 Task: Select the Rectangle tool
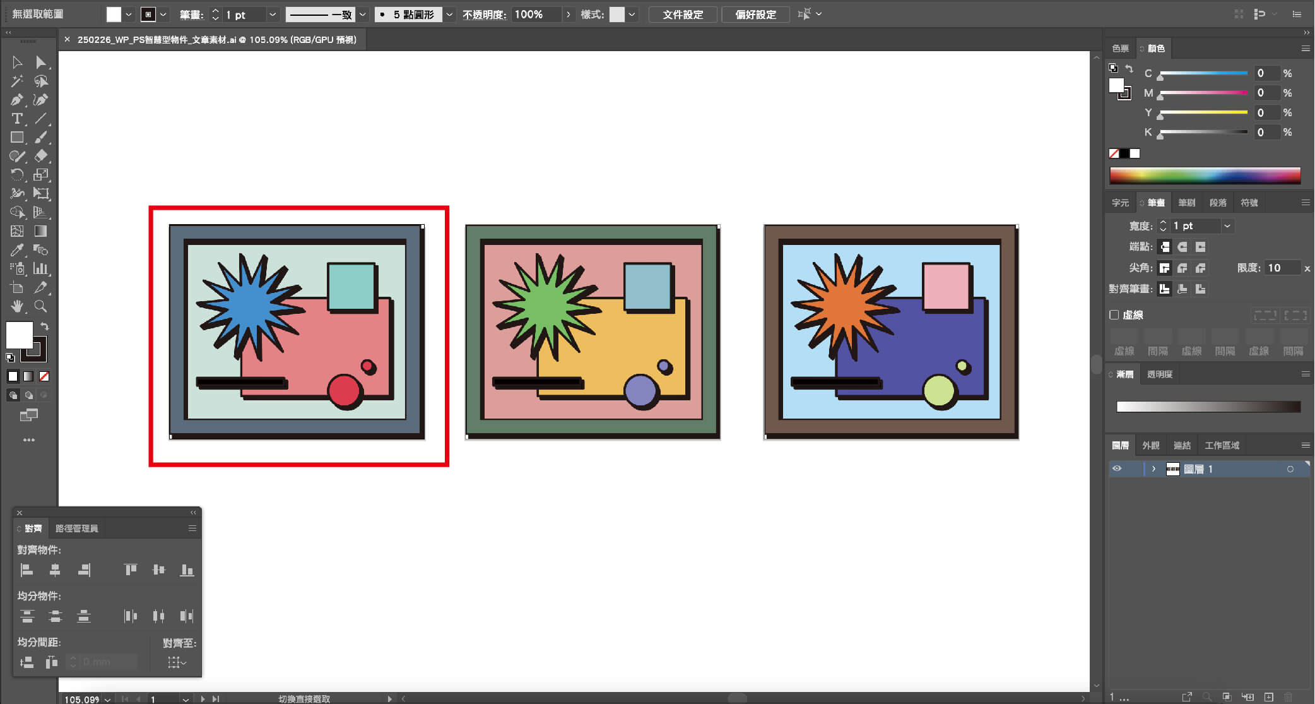[17, 137]
